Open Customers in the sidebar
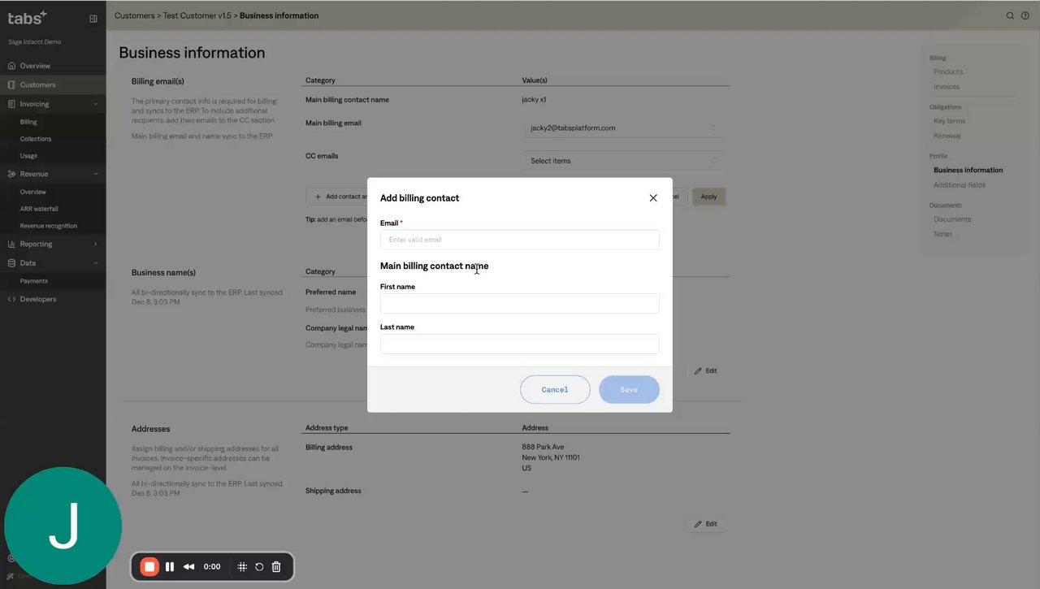 click(x=37, y=84)
